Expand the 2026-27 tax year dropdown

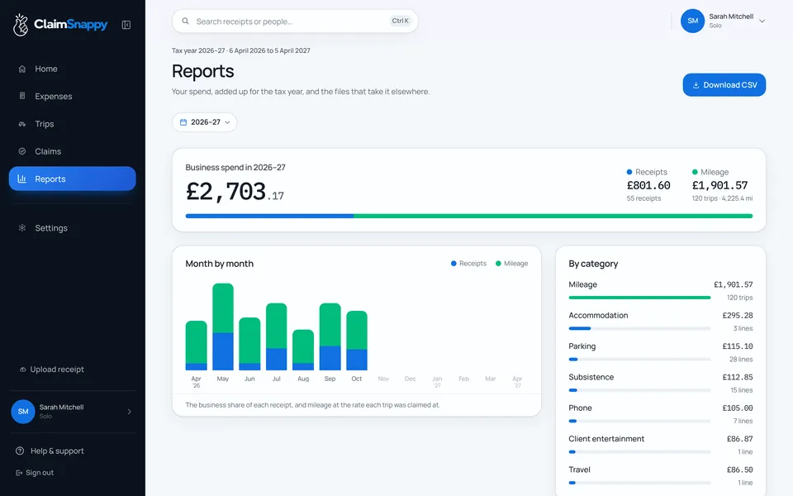click(204, 122)
